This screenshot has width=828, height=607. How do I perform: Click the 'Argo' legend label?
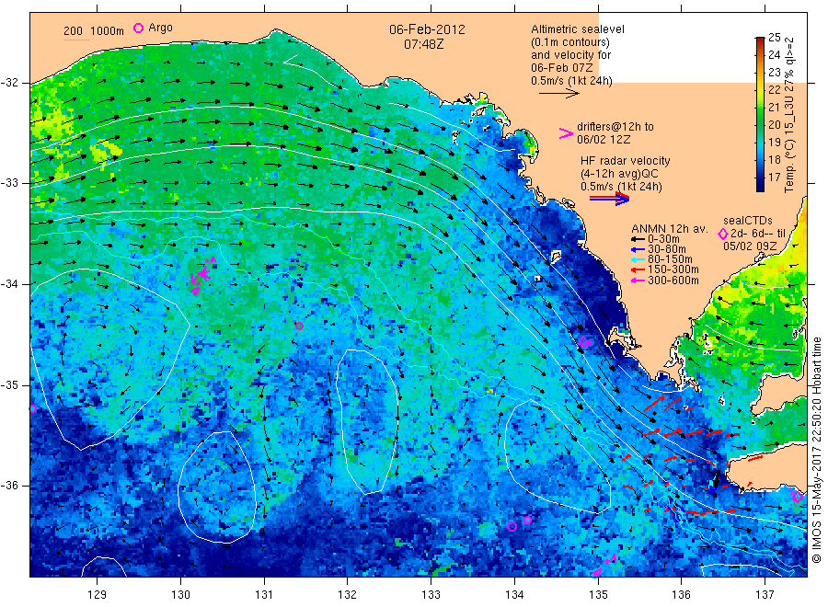pos(160,28)
